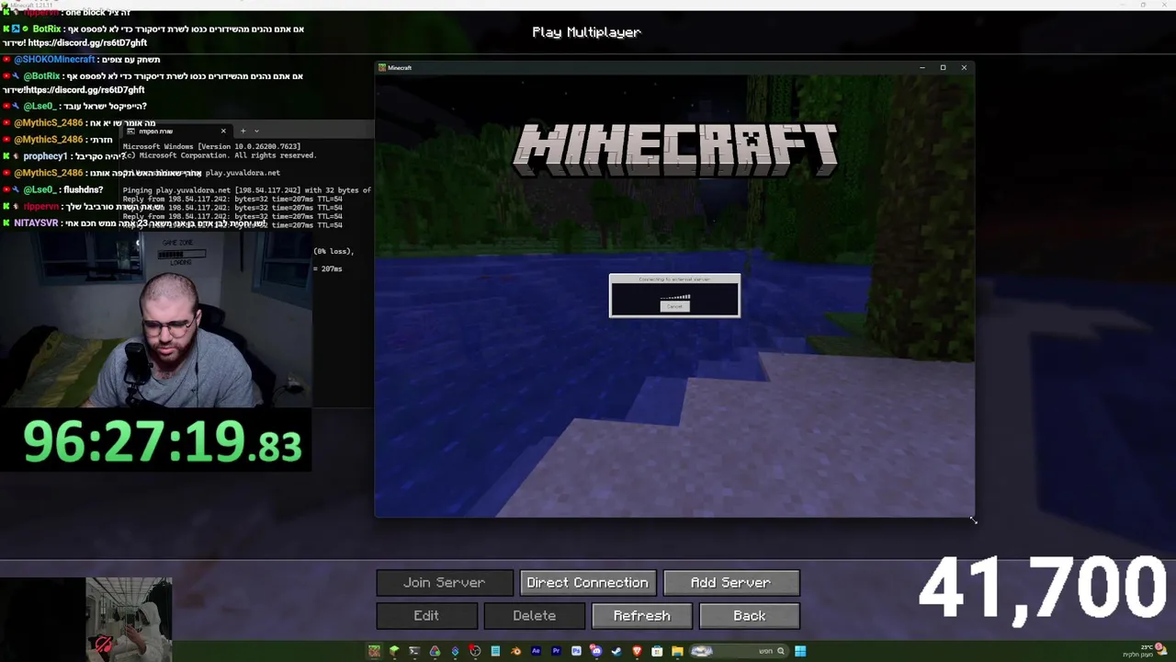This screenshot has height=662, width=1176.
Task: Close the Command Prompt terminal tab
Action: click(x=222, y=131)
